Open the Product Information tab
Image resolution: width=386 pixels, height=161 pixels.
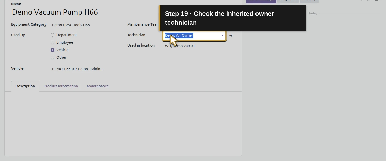tap(61, 86)
